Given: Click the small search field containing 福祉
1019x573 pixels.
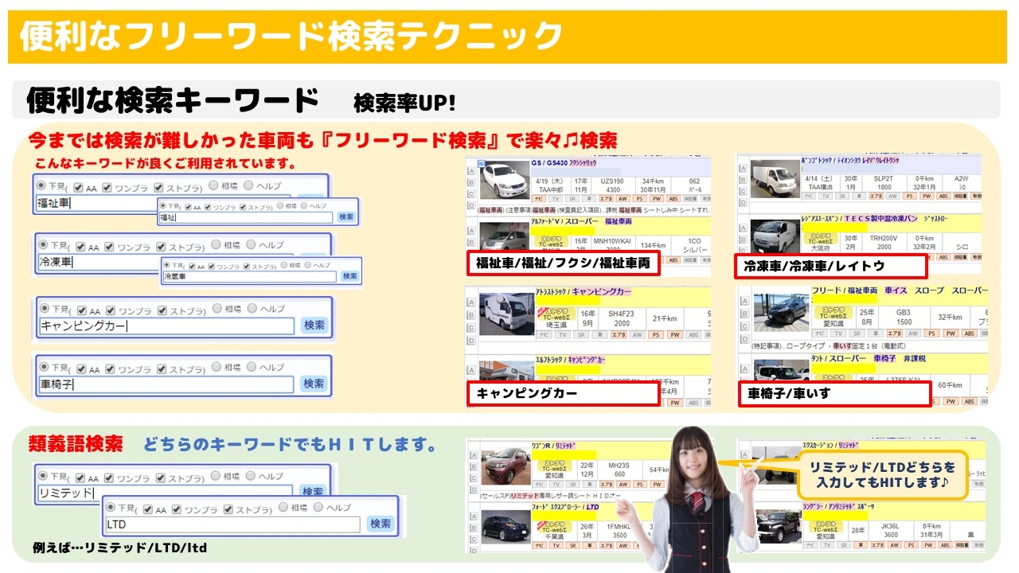Looking at the screenshot, I should 246,217.
